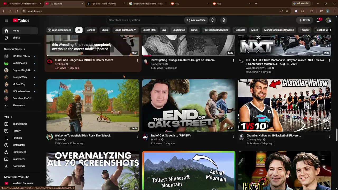Play the End of Oak Street thumbnail
This screenshot has width=338, height=190.
189,106
